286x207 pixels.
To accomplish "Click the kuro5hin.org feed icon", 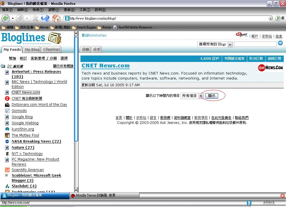I will 7,129.
